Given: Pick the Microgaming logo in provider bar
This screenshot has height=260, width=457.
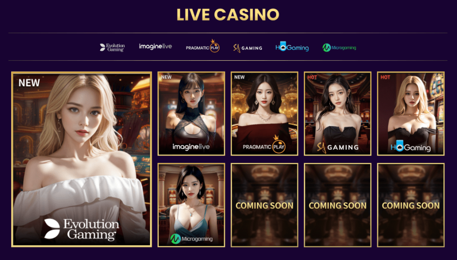Looking at the screenshot, I should tap(339, 48).
